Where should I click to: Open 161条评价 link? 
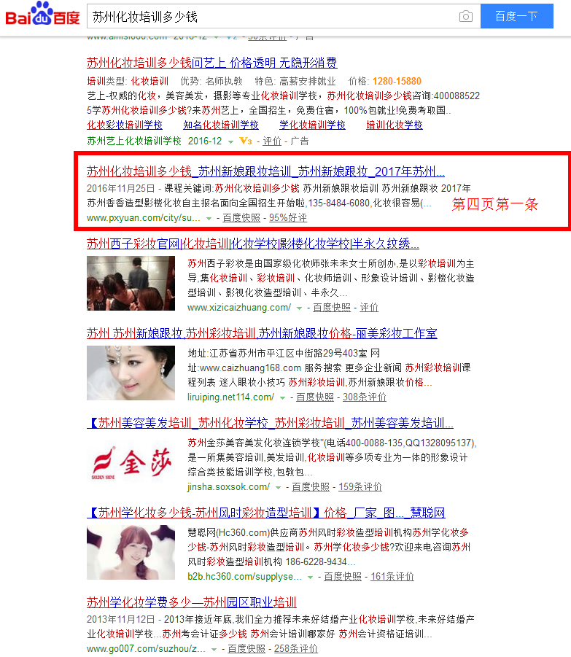pyautogui.click(x=392, y=577)
